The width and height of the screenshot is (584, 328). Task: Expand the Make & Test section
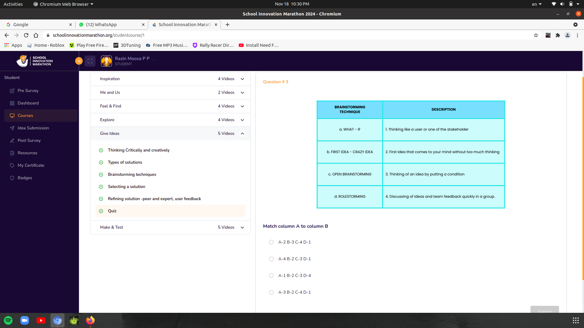[243, 227]
